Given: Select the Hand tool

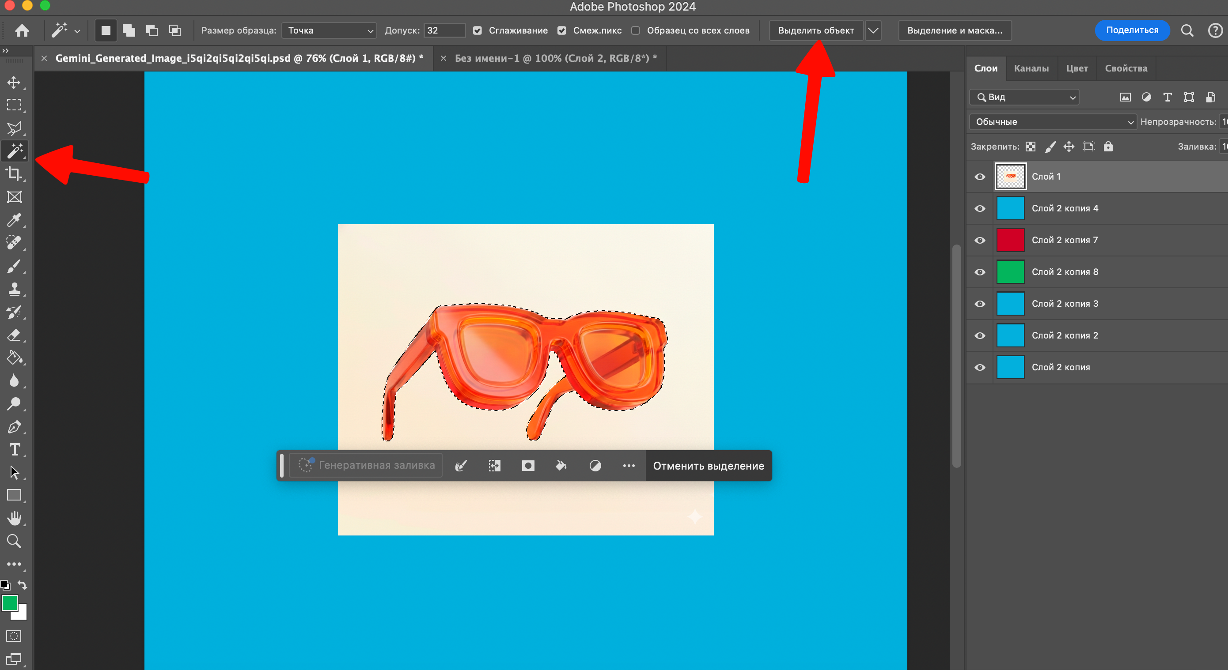Looking at the screenshot, I should click(x=14, y=518).
